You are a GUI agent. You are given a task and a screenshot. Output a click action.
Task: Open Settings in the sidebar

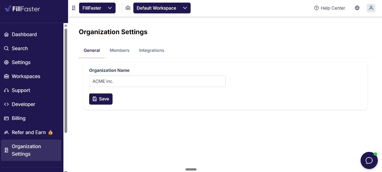click(x=31, y=62)
